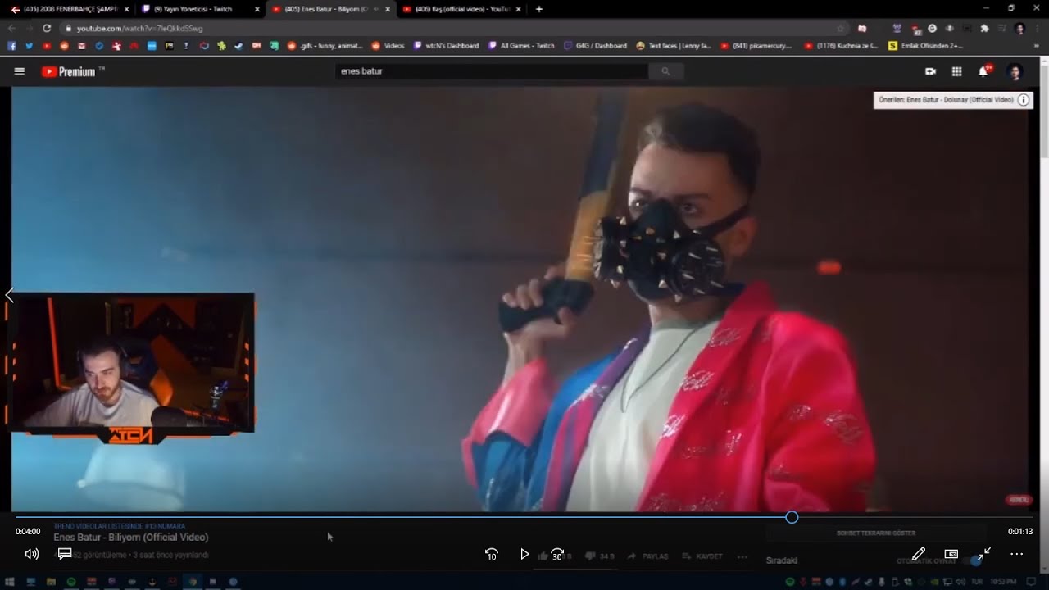Open the YouTube hamburger guide menu

tap(20, 71)
